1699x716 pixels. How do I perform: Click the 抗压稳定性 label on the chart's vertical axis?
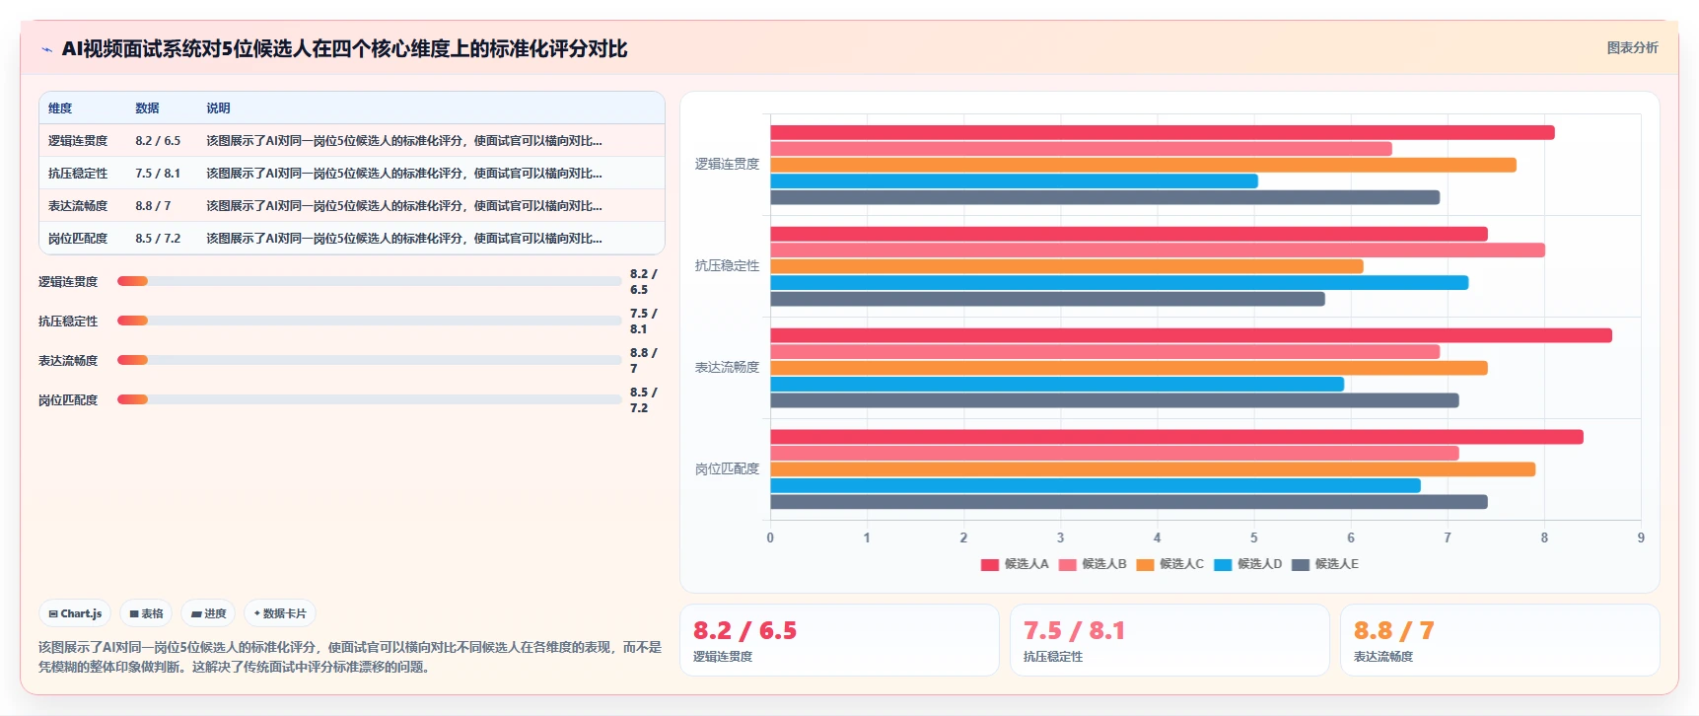click(x=727, y=266)
